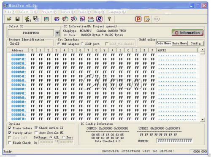The height and width of the screenshot is (157, 211).
Task: Open the question mark help icon
Action: click(109, 19)
